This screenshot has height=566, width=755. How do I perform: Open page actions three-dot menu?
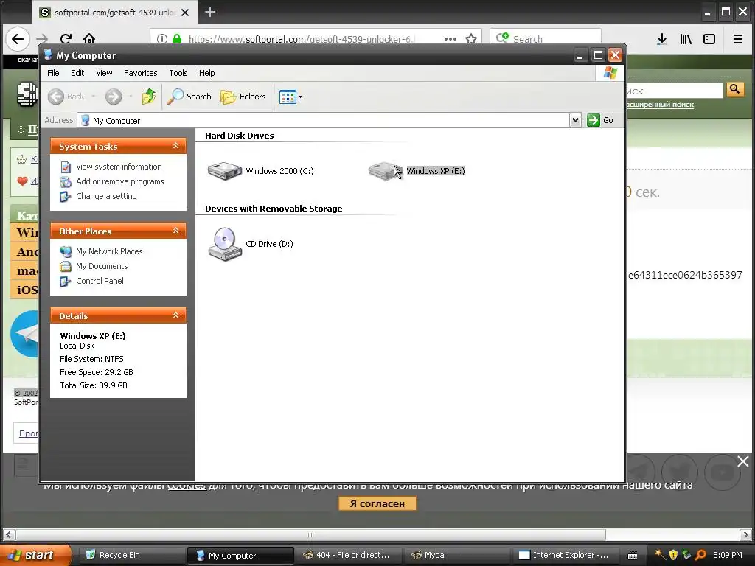point(450,39)
